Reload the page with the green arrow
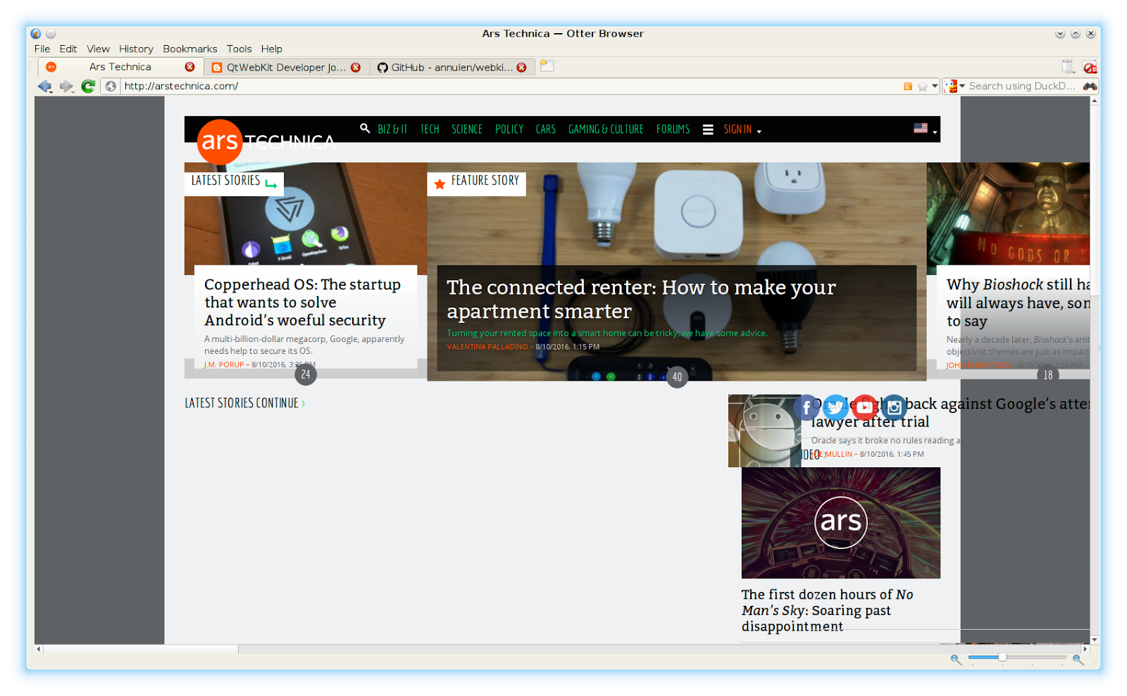Viewport: 1127px width, 696px height. point(88,86)
